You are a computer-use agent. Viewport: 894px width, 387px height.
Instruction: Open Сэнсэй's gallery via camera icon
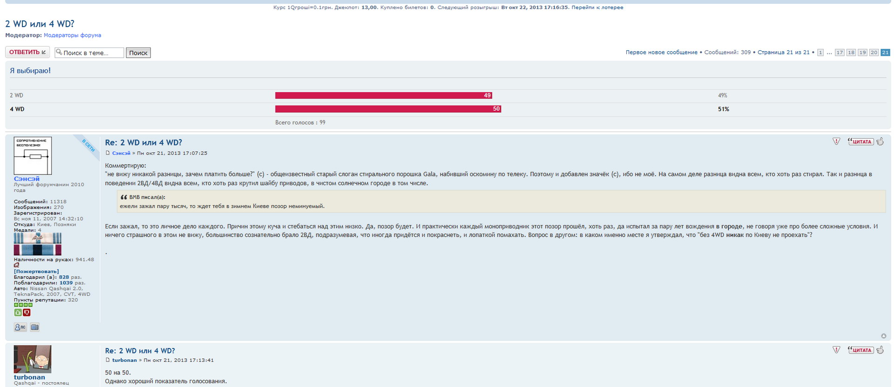pos(34,327)
